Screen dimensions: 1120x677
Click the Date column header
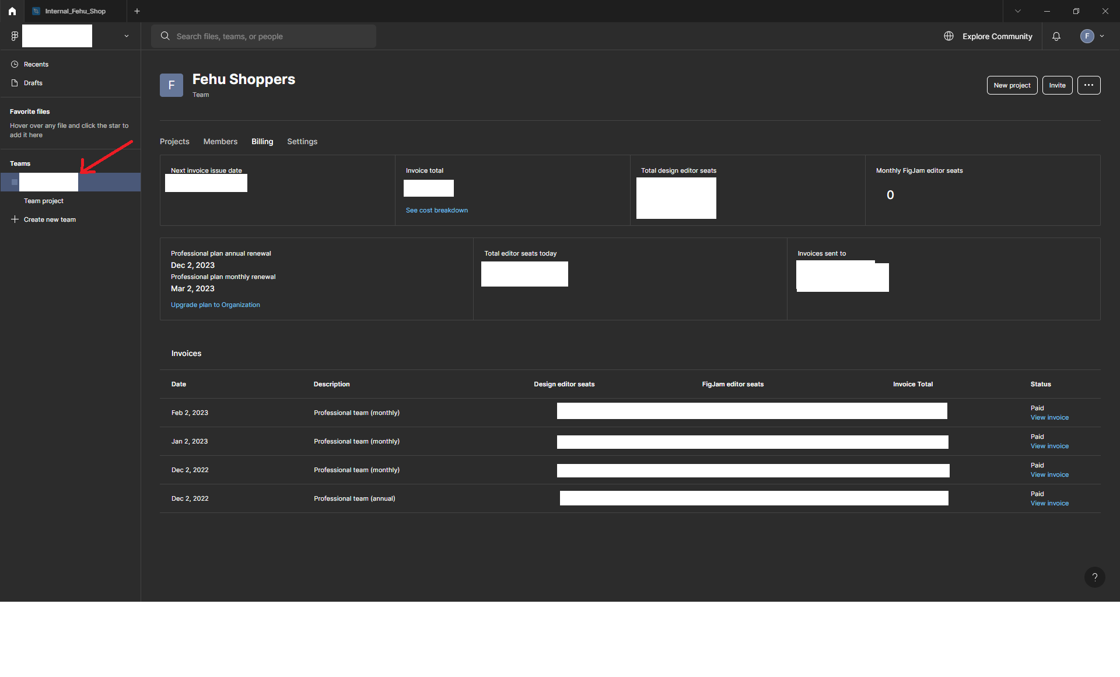click(178, 384)
